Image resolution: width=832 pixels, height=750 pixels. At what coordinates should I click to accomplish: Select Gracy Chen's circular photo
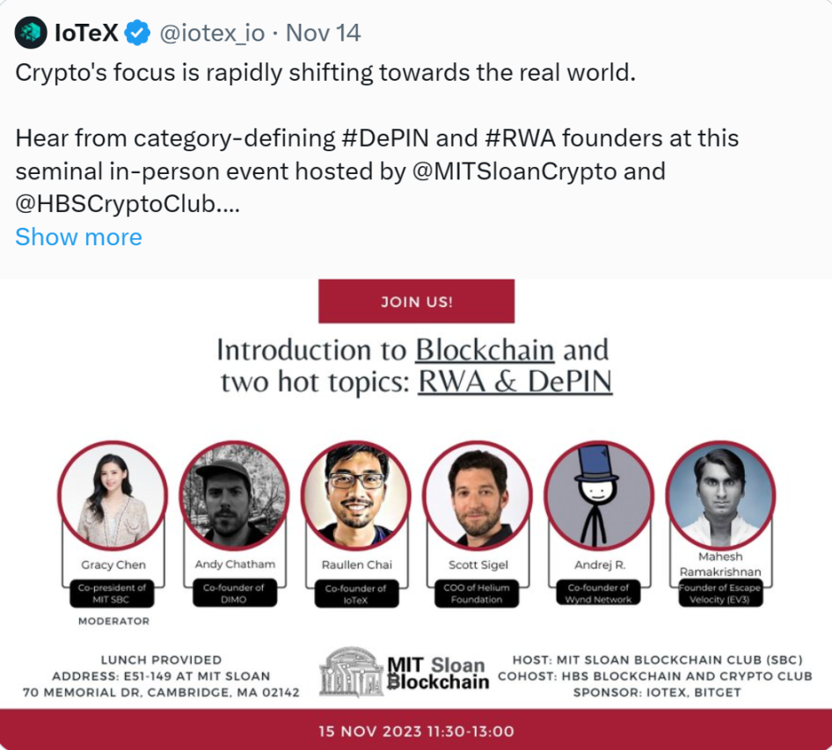point(113,496)
